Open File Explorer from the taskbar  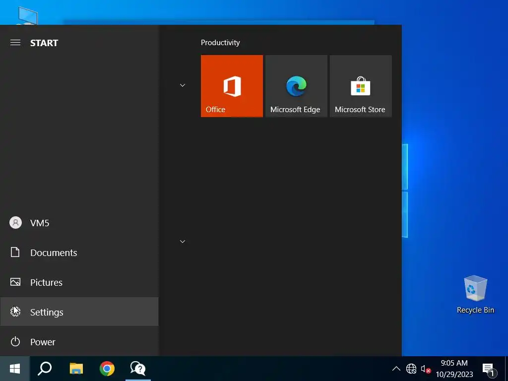76,369
